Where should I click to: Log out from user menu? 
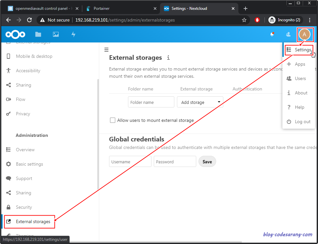[x=299, y=122]
